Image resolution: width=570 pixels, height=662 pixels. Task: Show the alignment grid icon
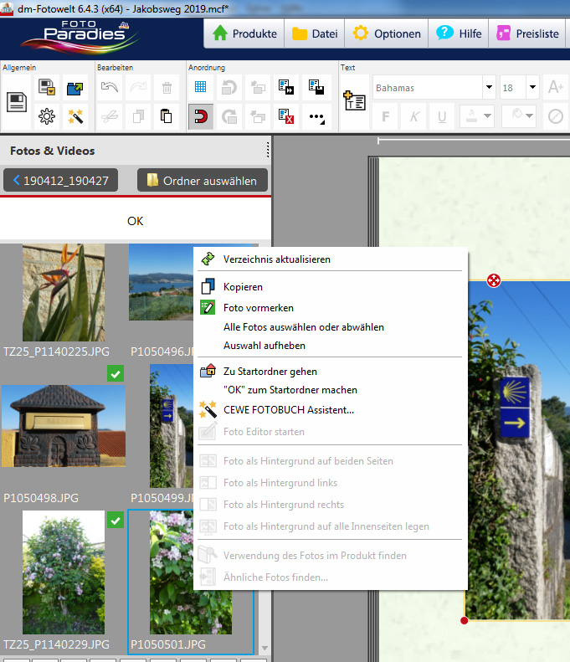pyautogui.click(x=201, y=87)
